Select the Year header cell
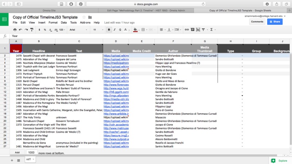The image size is (292, 164). pyautogui.click(x=16, y=48)
